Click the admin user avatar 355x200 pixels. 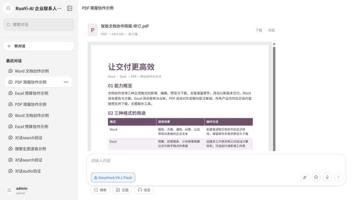pyautogui.click(x=9, y=190)
